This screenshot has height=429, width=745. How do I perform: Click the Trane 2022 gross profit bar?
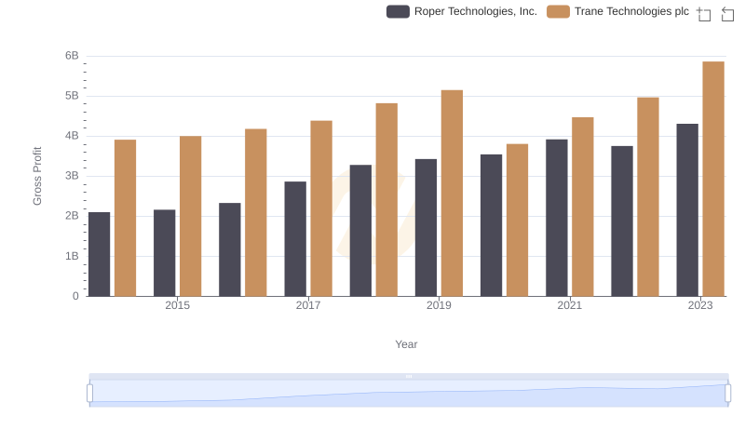647,197
